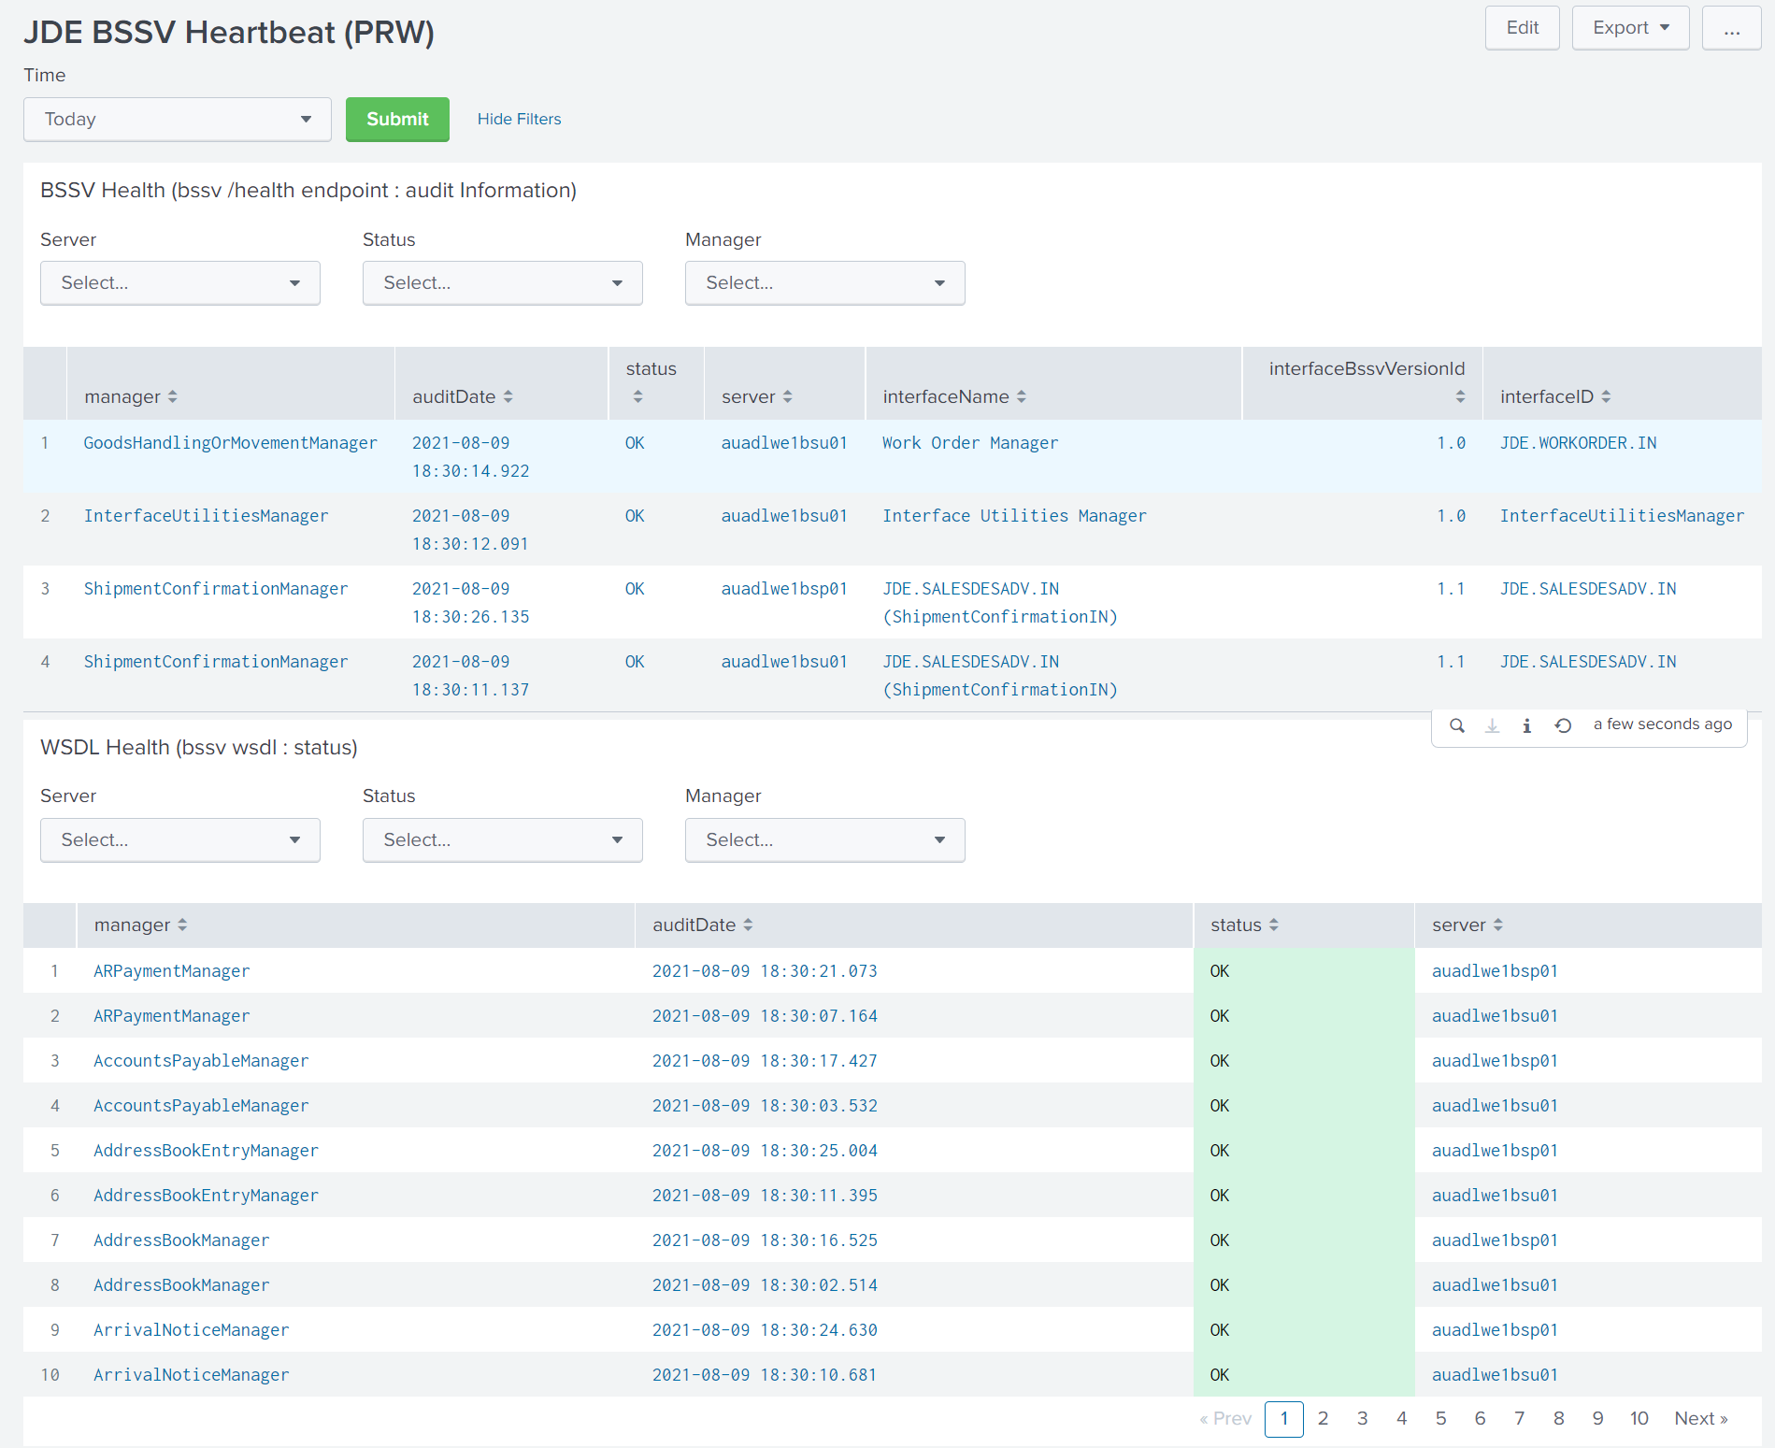Open BSSV Health Status select dropdown

[x=503, y=283]
